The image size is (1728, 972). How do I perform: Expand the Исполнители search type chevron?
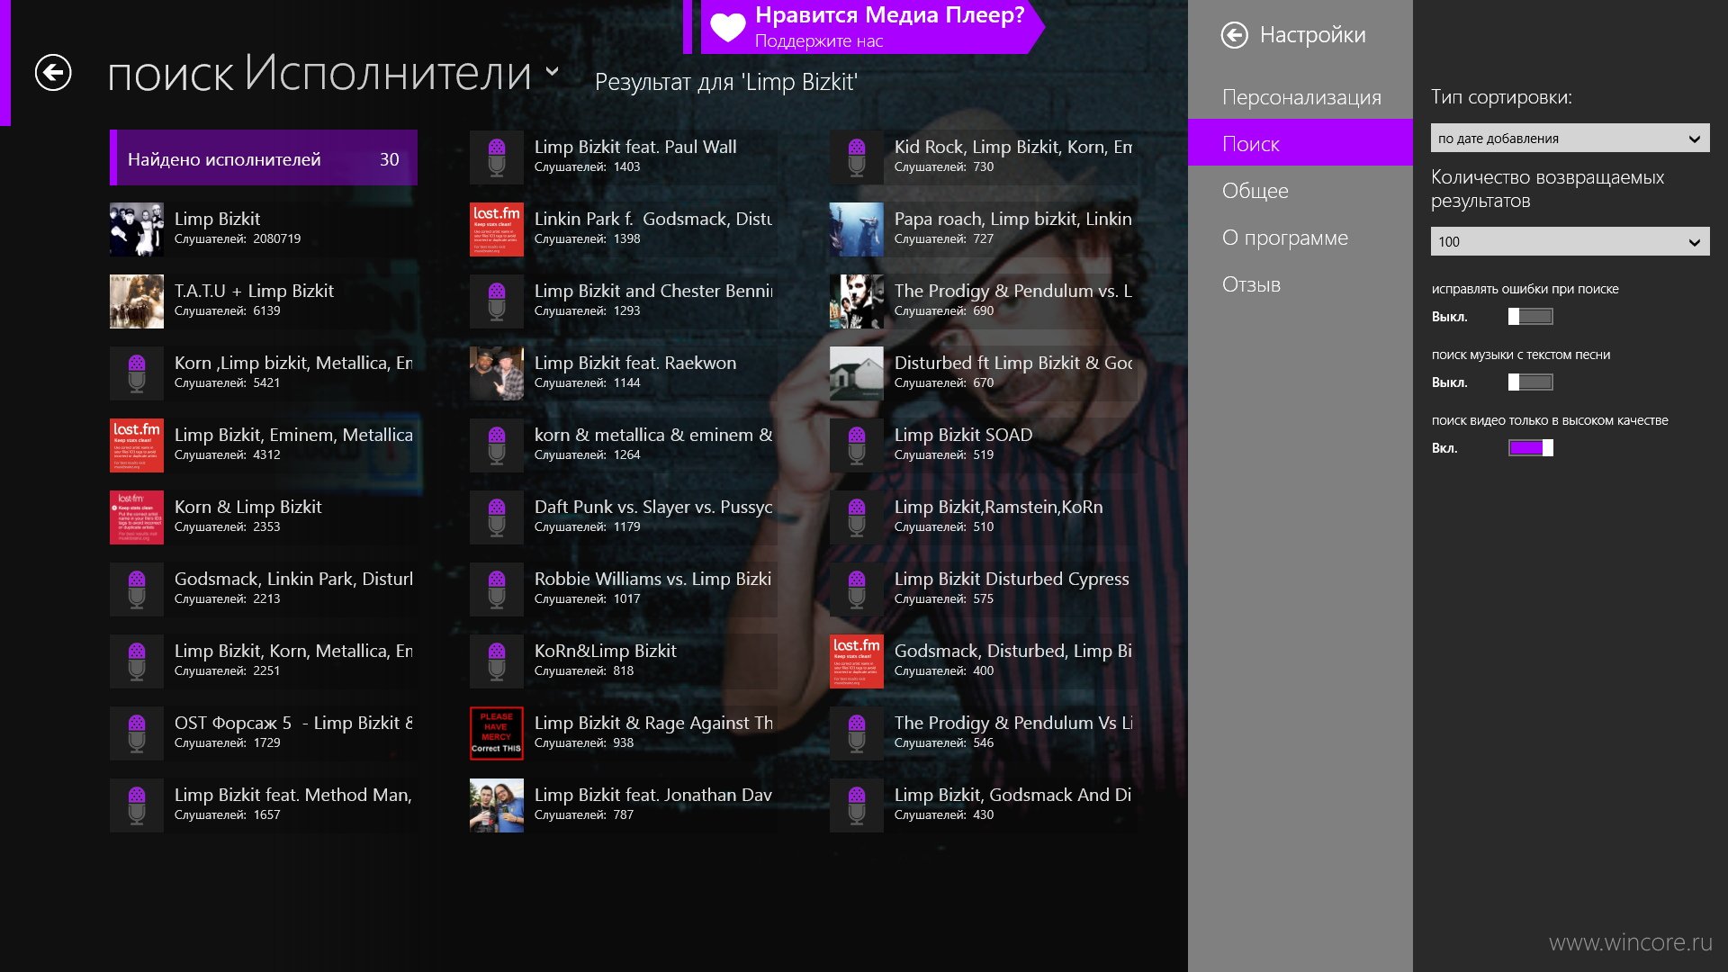[553, 72]
